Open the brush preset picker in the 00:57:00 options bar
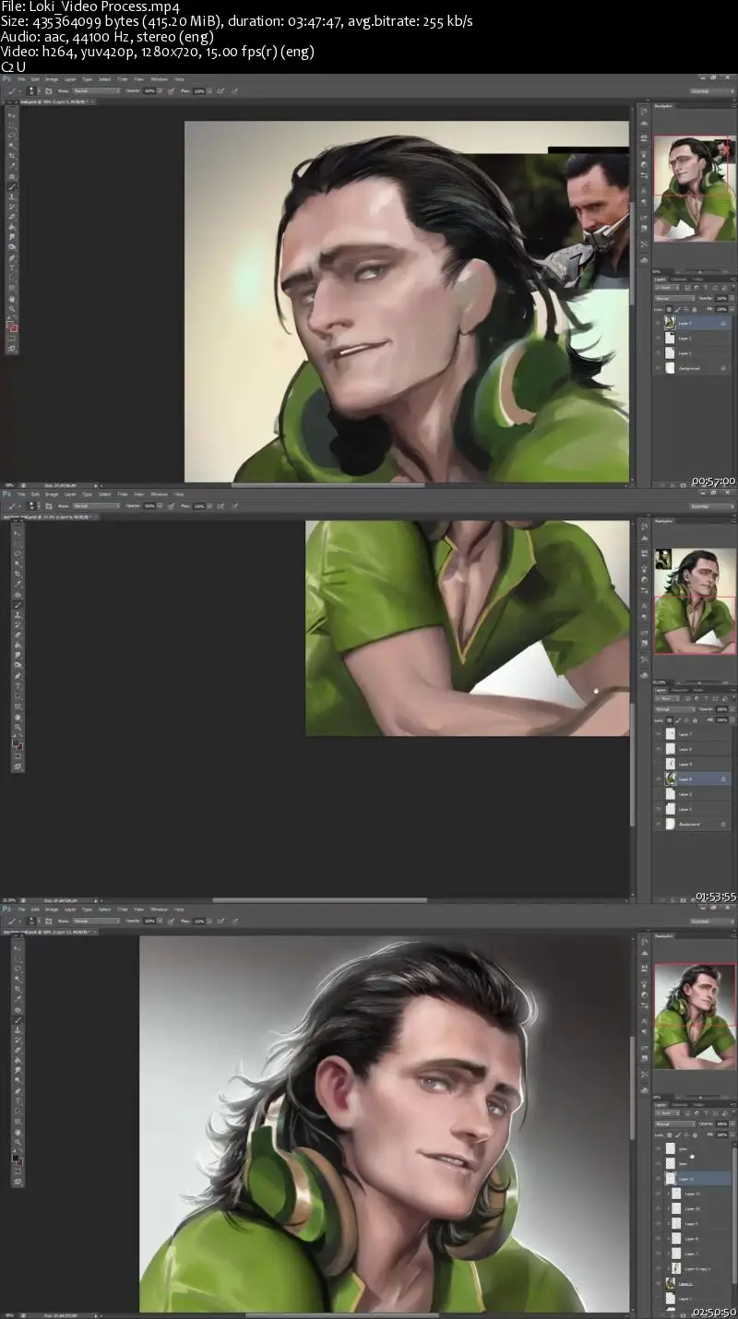This screenshot has height=1319, width=738. click(x=32, y=91)
